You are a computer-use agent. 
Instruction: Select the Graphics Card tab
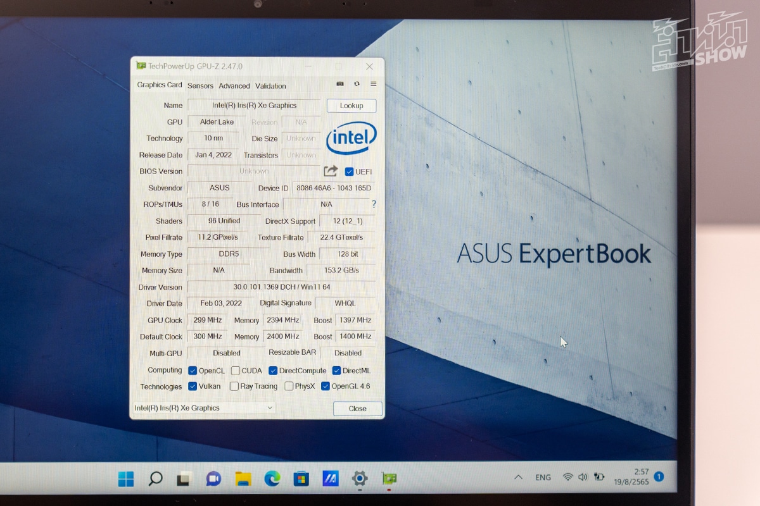tap(160, 85)
